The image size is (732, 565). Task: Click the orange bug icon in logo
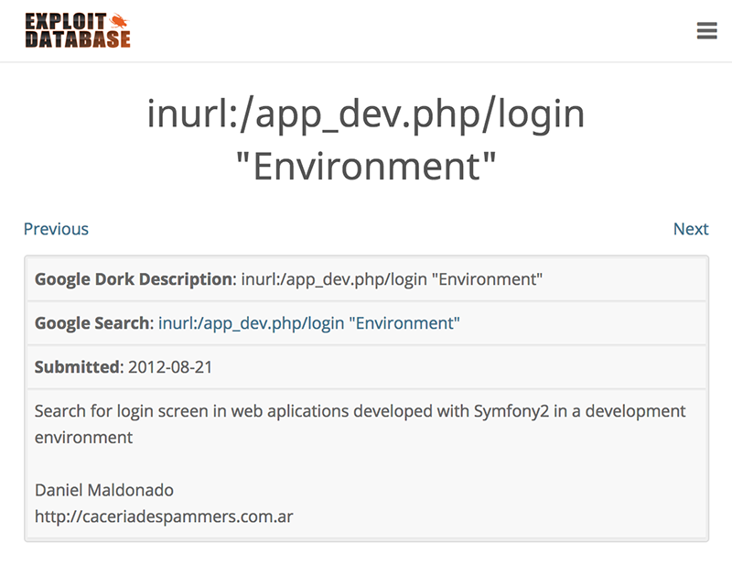[x=119, y=20]
